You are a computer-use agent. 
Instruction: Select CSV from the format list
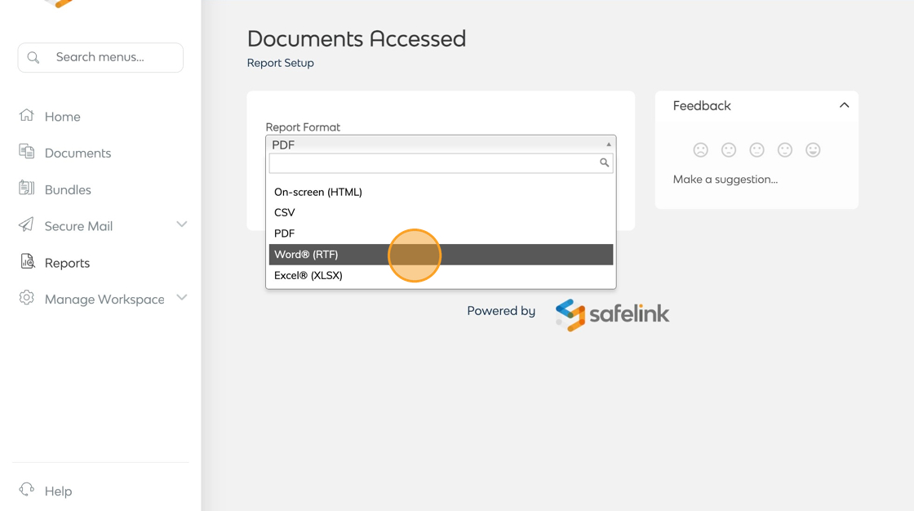[285, 212]
